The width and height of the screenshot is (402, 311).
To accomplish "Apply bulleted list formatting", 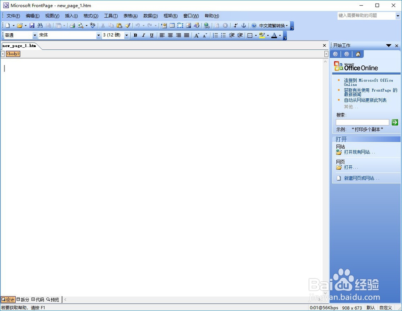I will coord(224,35).
